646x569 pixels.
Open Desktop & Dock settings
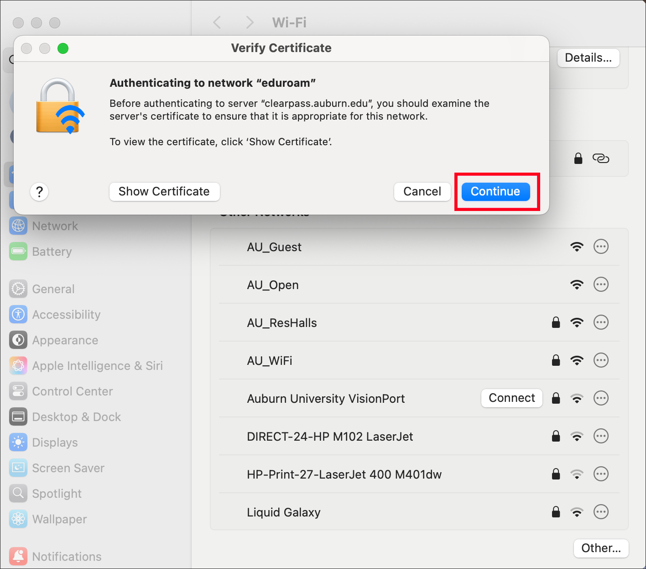pos(76,416)
